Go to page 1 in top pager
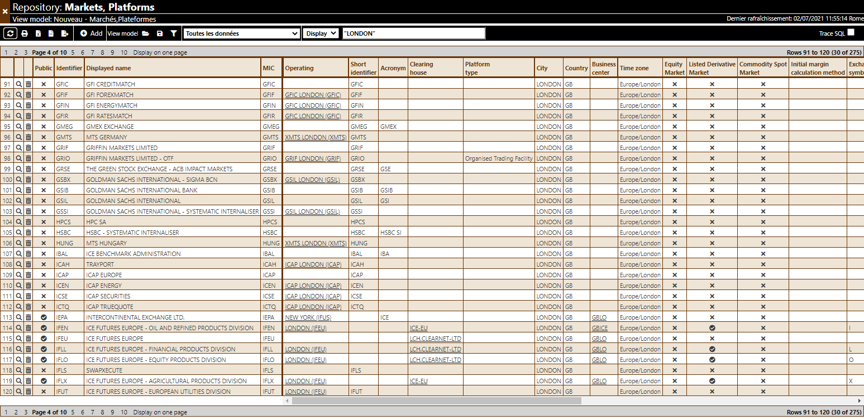 6,52
